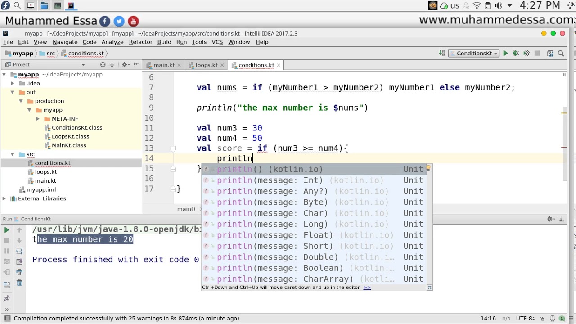Follow the completion hint settings link
This screenshot has height=324, width=576.
click(x=367, y=288)
